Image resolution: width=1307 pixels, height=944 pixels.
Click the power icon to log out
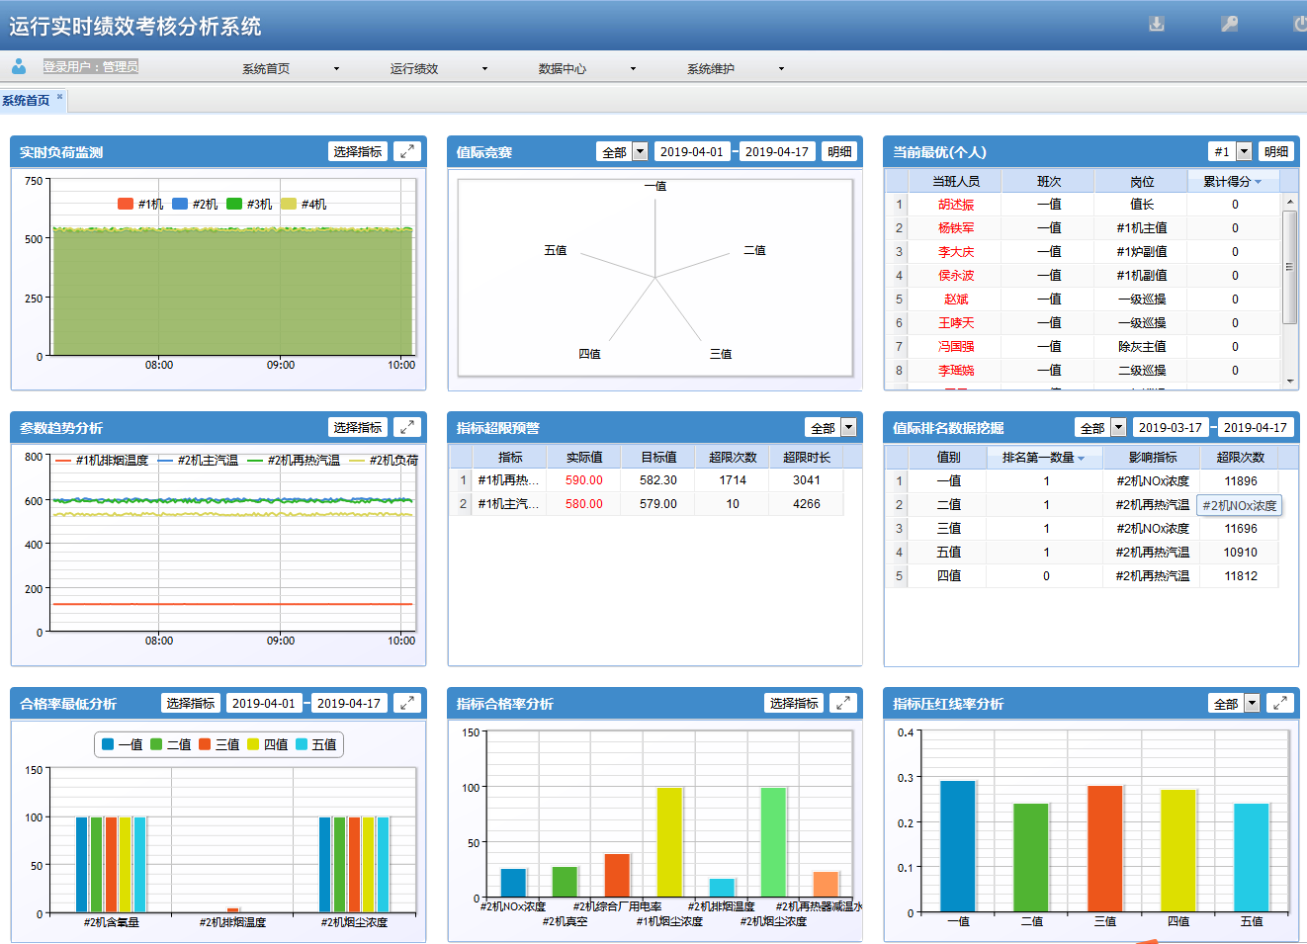click(1300, 24)
